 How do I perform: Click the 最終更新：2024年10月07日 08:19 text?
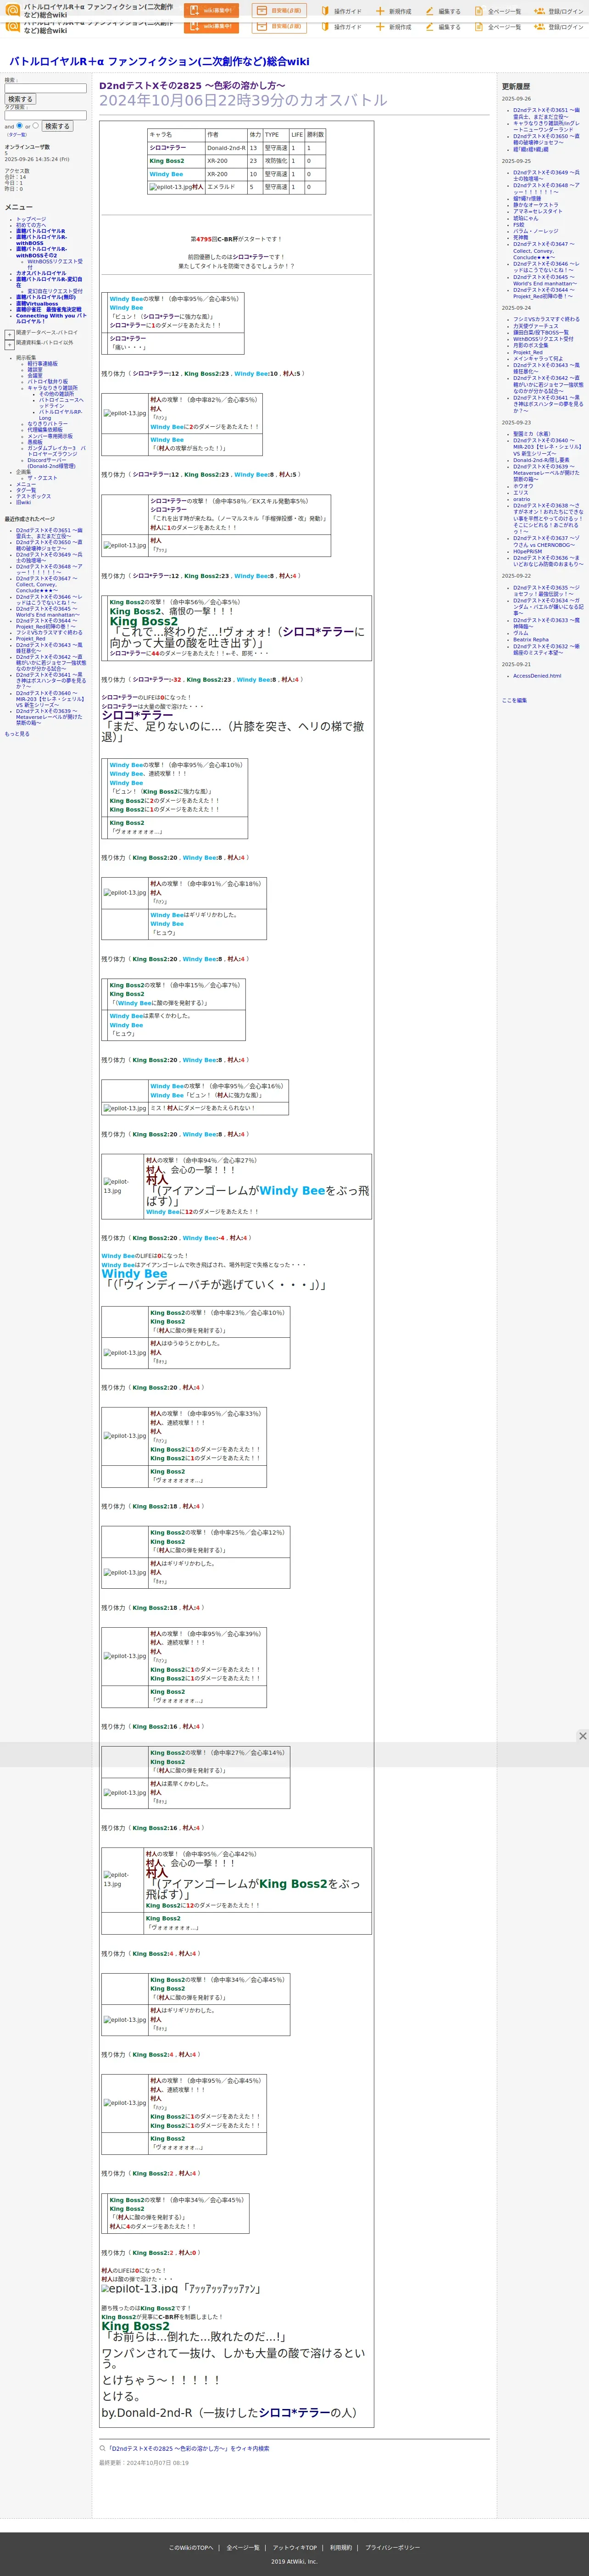point(144,2463)
